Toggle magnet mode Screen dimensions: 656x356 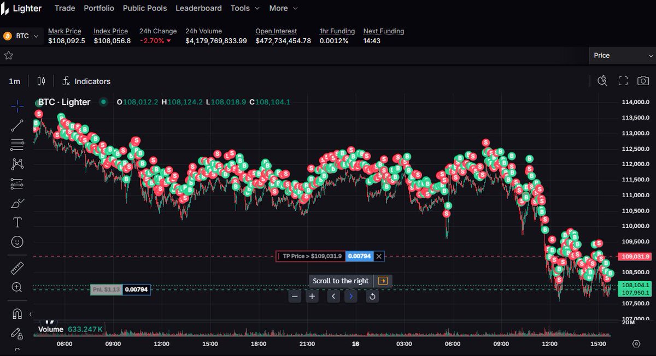(17, 314)
